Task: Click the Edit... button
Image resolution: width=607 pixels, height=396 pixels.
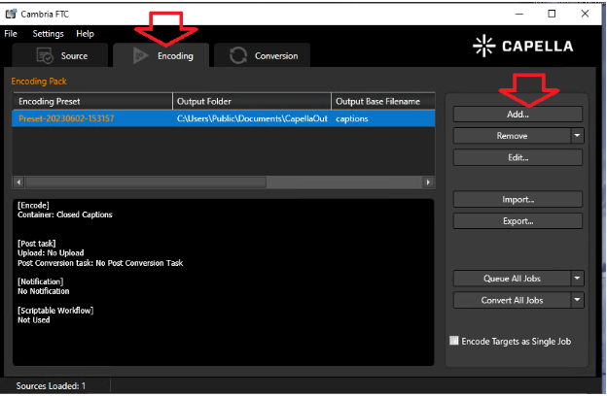Action: coord(518,157)
